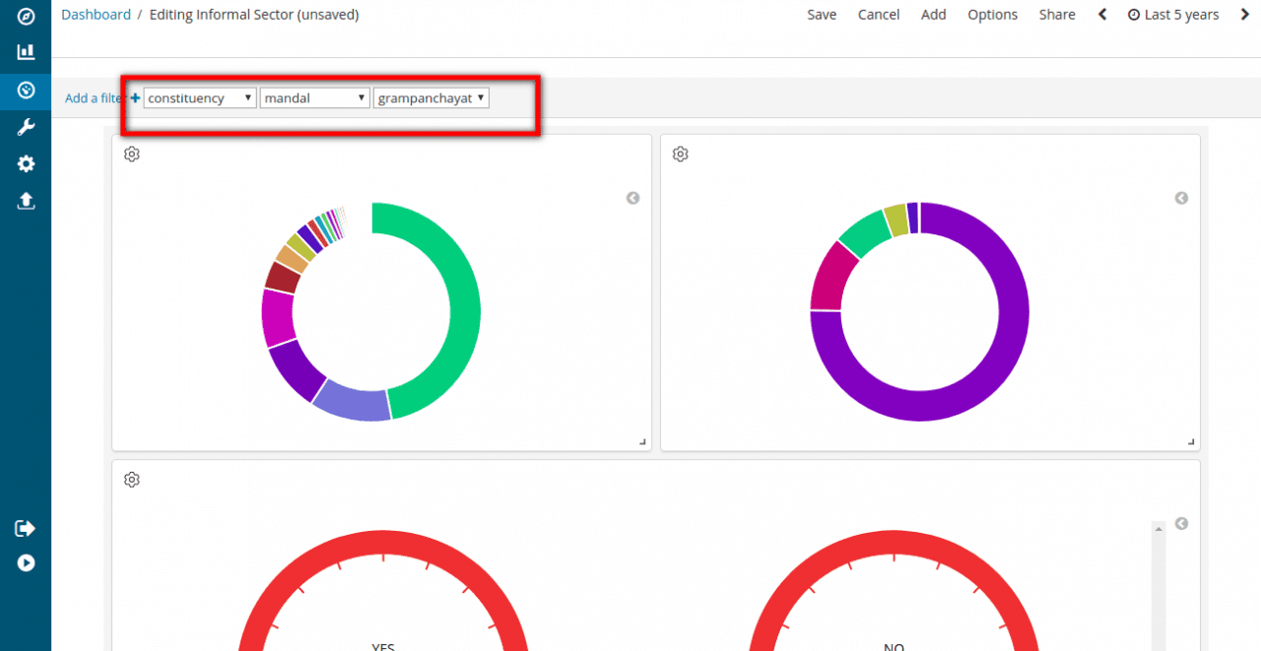Open the Share menu item

(1057, 15)
